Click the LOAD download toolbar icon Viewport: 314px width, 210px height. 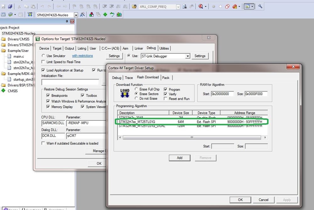(x=30, y=14)
